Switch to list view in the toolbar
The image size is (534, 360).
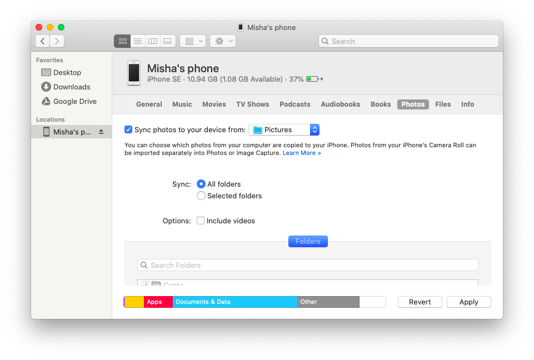pos(137,41)
